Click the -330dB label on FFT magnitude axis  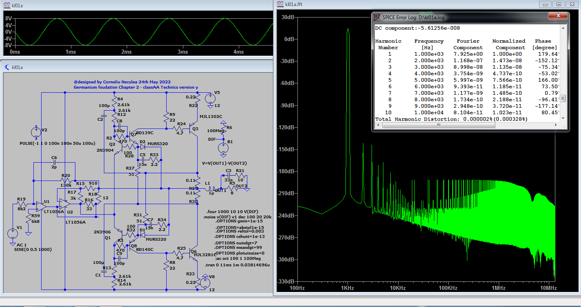tap(286, 281)
